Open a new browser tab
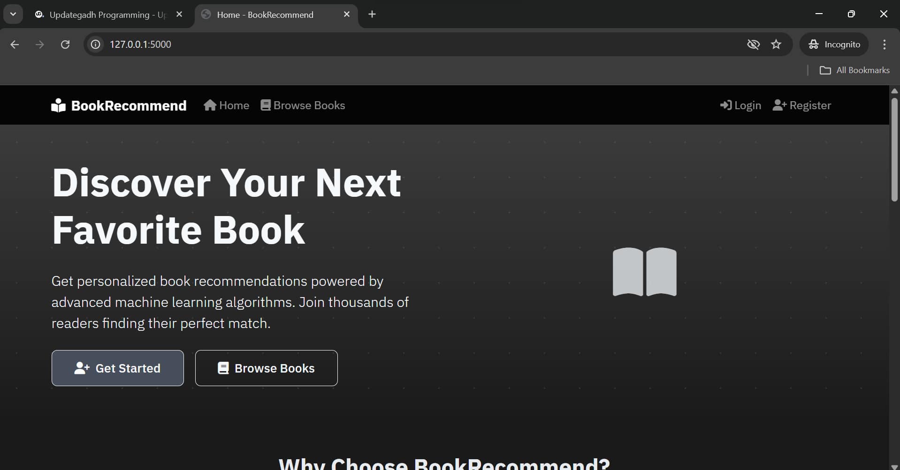The height and width of the screenshot is (470, 900). (372, 15)
